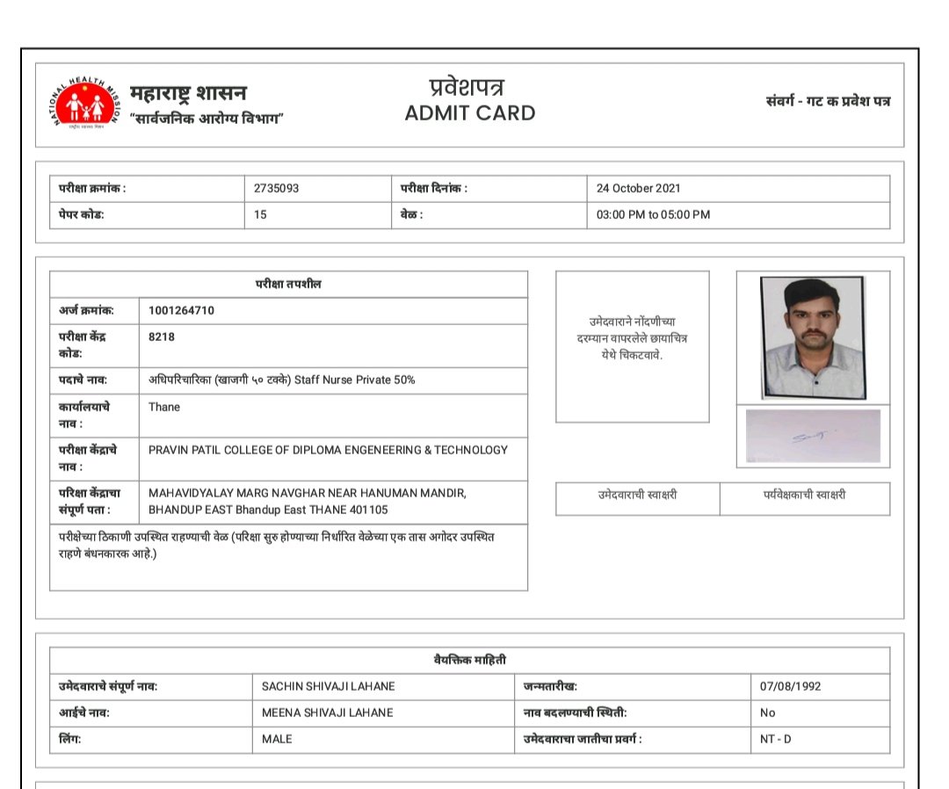Viewport: 949px width, 789px height.
Task: Click mother's name MEENA SHIVAJI LAHANE
Action: click(328, 713)
